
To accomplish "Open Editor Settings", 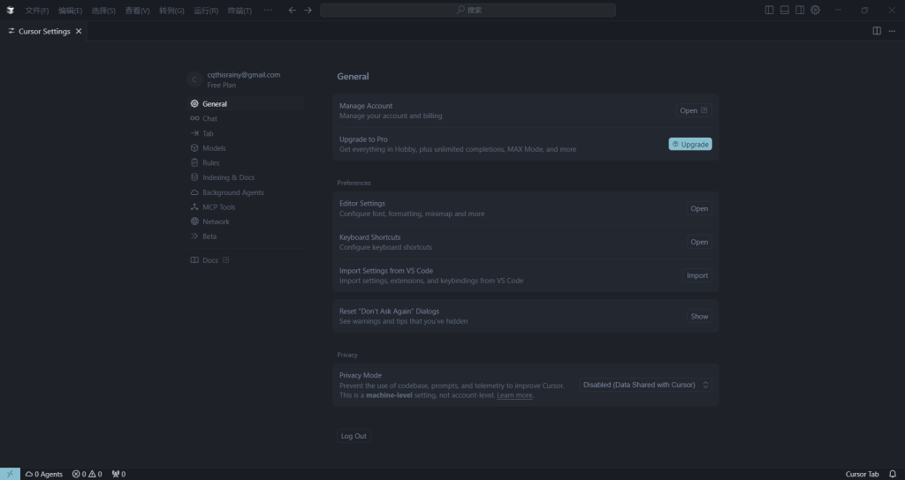I will 699,208.
